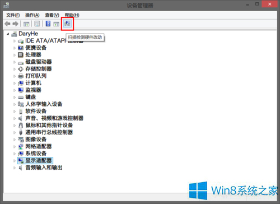Select the DaryHe tree label
This screenshot has height=204, width=280.
[x=29, y=34]
